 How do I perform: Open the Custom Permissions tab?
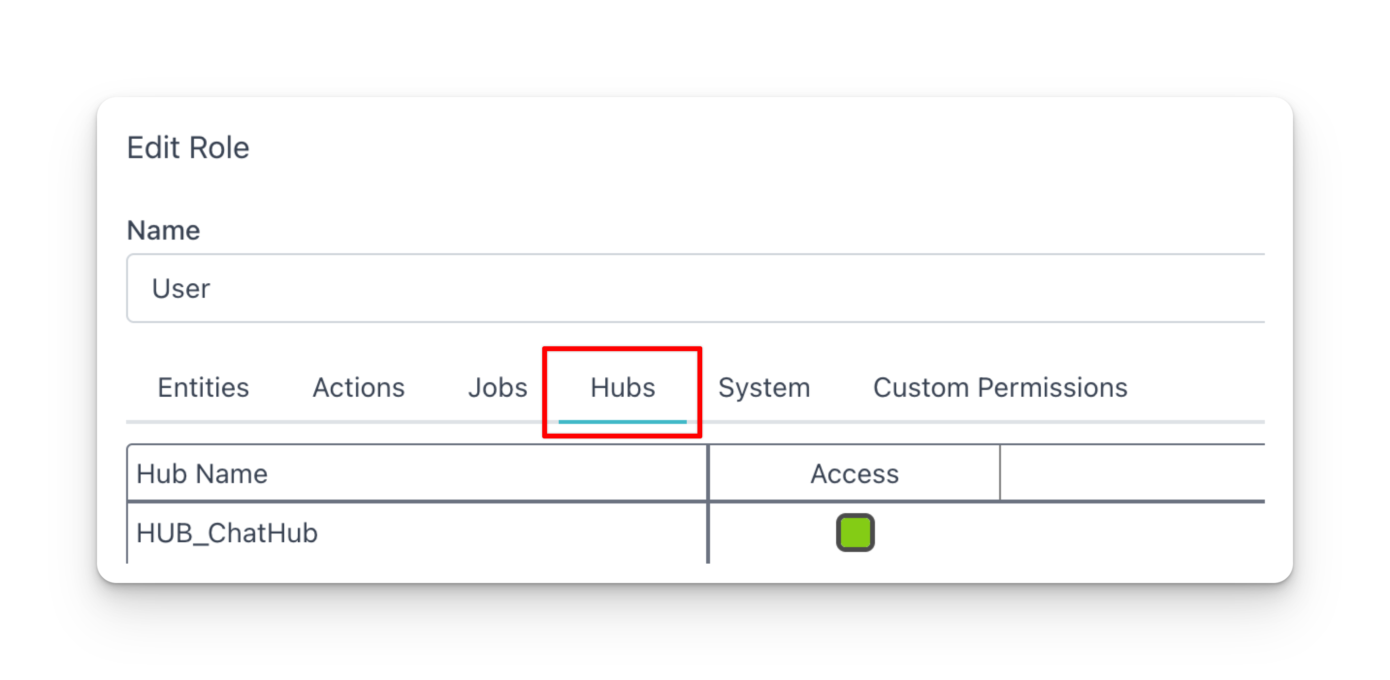1000,388
